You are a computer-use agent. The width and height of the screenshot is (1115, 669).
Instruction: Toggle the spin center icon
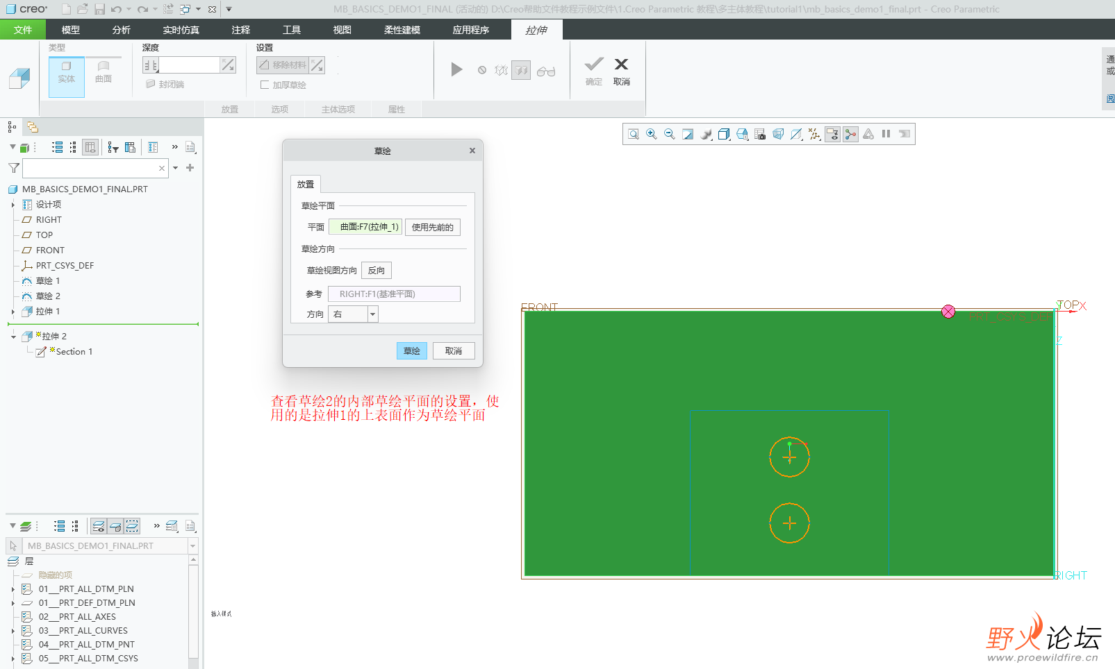coord(850,134)
